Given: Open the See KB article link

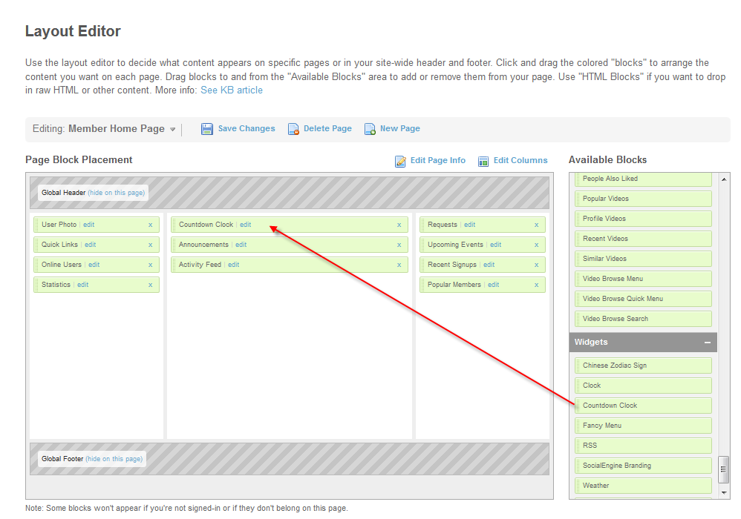Looking at the screenshot, I should (232, 90).
